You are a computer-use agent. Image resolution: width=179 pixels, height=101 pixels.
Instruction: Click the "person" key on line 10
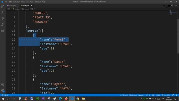click(x=33, y=31)
